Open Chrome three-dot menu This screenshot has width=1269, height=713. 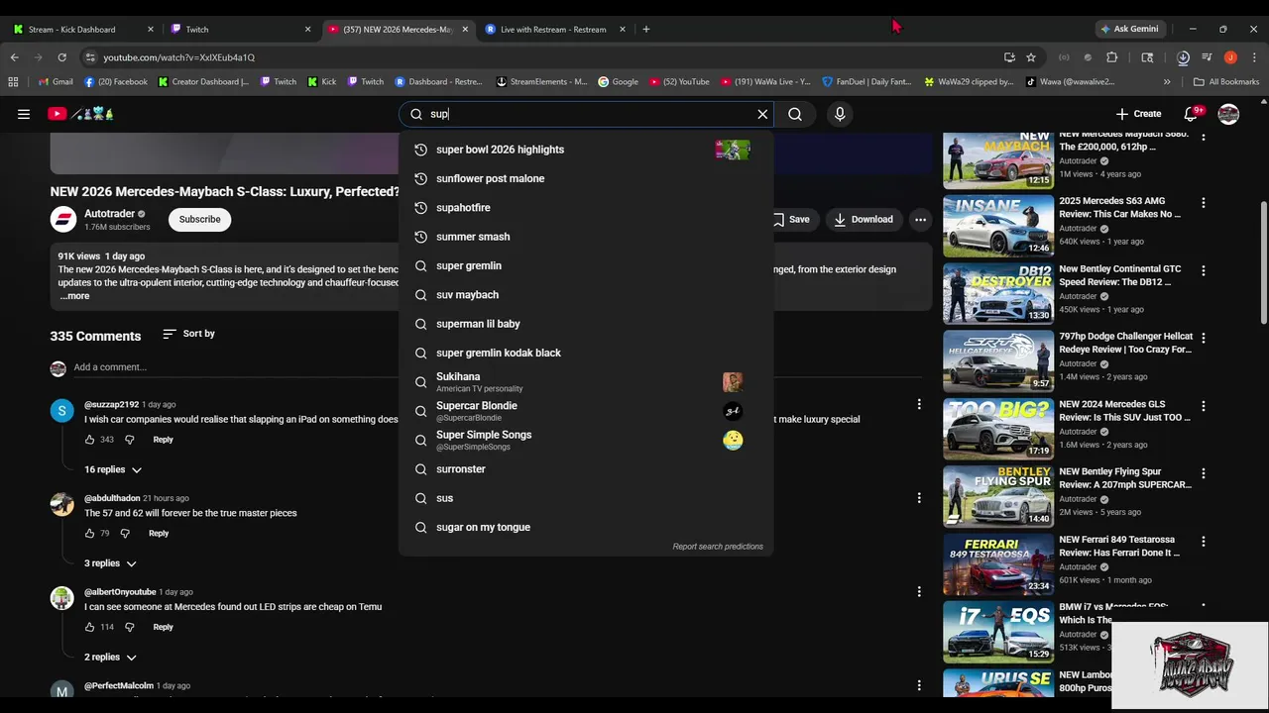[1254, 57]
